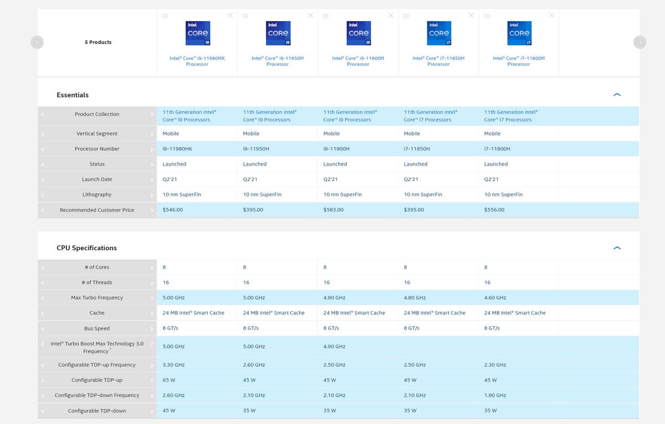This screenshot has height=424, width=665.
Task: Click the next products round arrow button
Action: [640, 42]
